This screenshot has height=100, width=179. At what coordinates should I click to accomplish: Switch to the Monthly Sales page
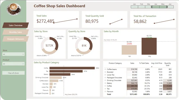(x=16, y=32)
